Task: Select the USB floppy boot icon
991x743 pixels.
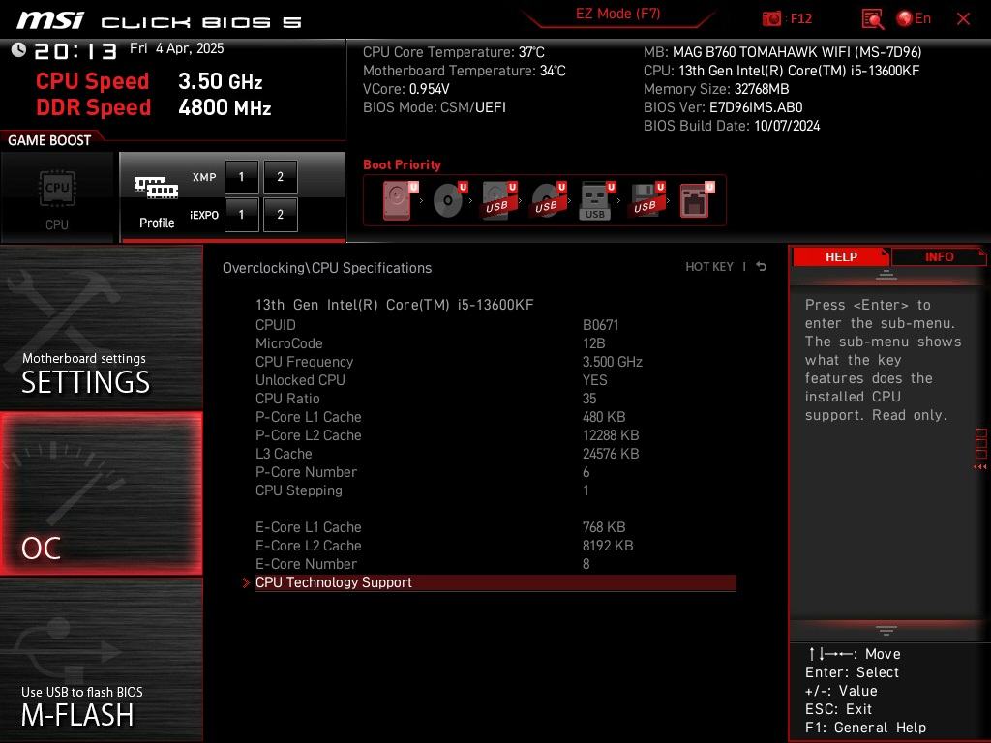Action: coord(646,200)
